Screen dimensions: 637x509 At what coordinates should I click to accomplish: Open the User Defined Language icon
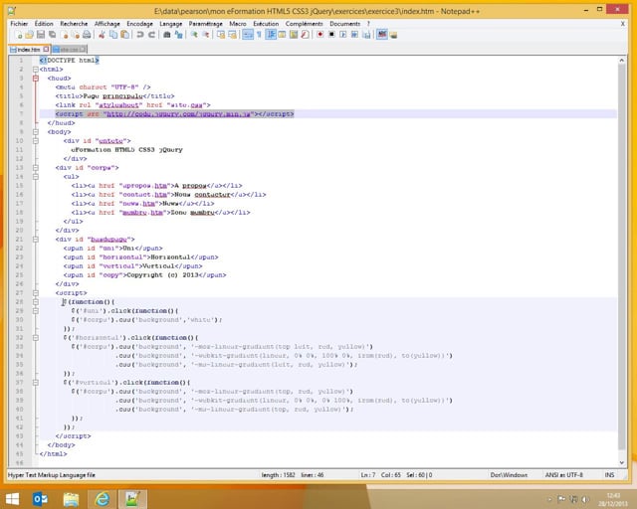point(282,35)
